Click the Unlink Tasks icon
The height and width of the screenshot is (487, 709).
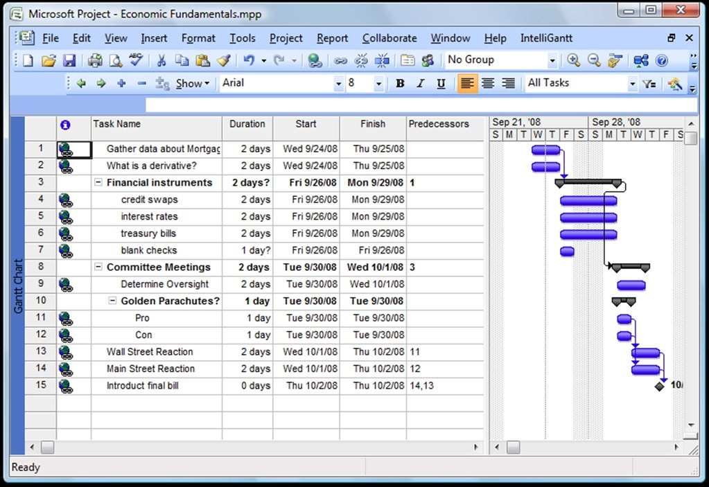[x=361, y=60]
